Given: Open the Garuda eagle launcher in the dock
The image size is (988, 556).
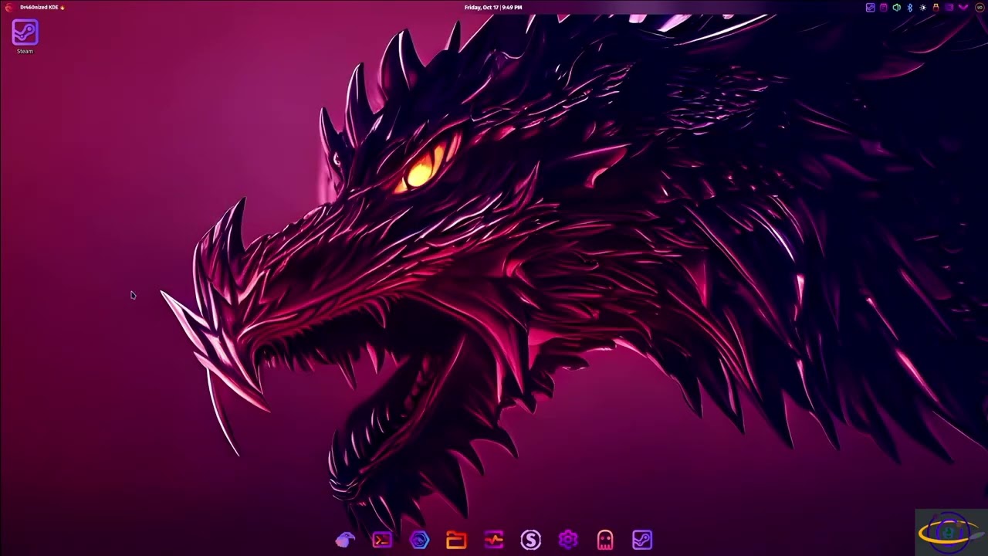Looking at the screenshot, I should click(345, 540).
